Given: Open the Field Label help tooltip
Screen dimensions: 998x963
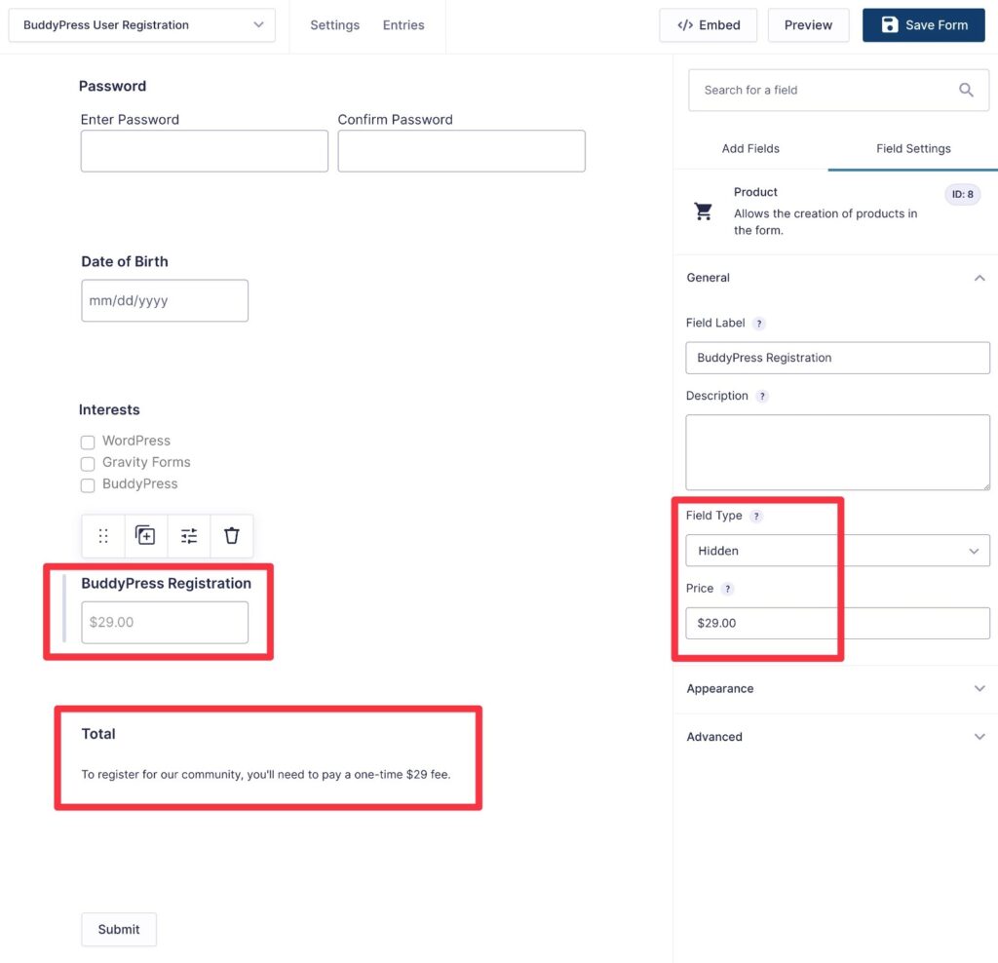Looking at the screenshot, I should coord(757,323).
